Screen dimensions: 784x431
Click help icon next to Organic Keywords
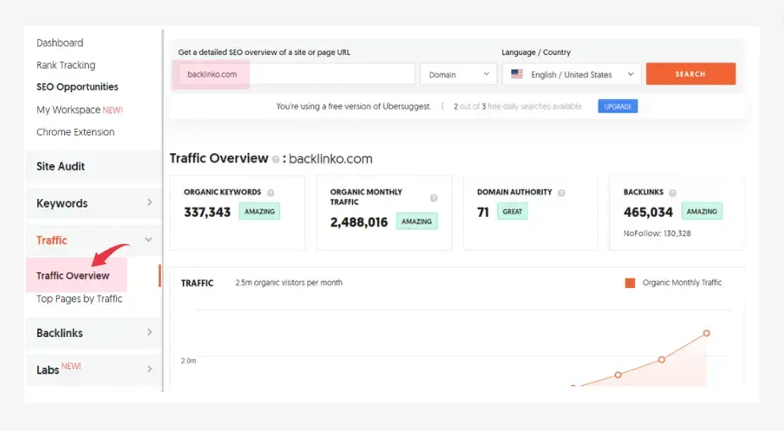pyautogui.click(x=271, y=193)
